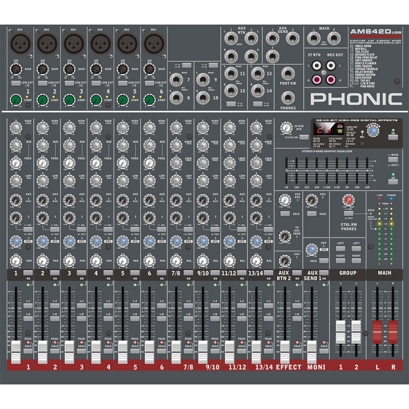Image resolution: width=409 pixels, height=409 pixels.
Task: Click the REC OUT right RCA jack
Action: pyautogui.click(x=331, y=79)
